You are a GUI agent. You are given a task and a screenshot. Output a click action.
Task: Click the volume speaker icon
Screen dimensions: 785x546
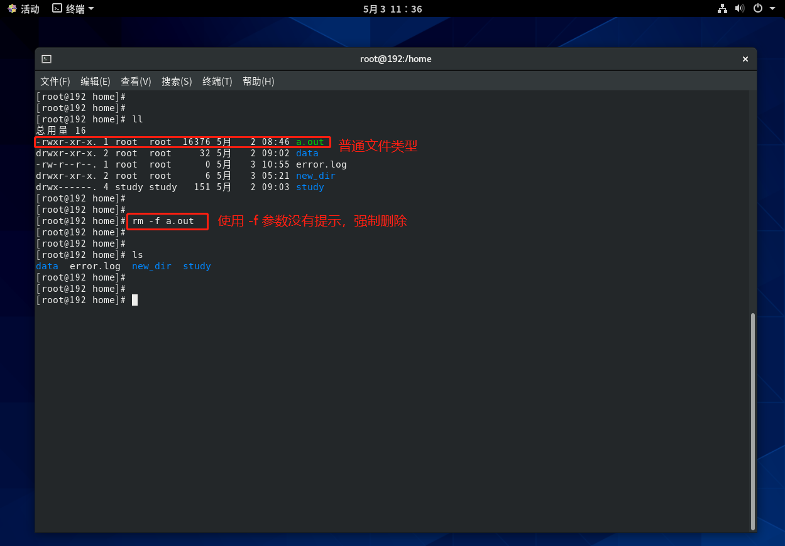(740, 9)
